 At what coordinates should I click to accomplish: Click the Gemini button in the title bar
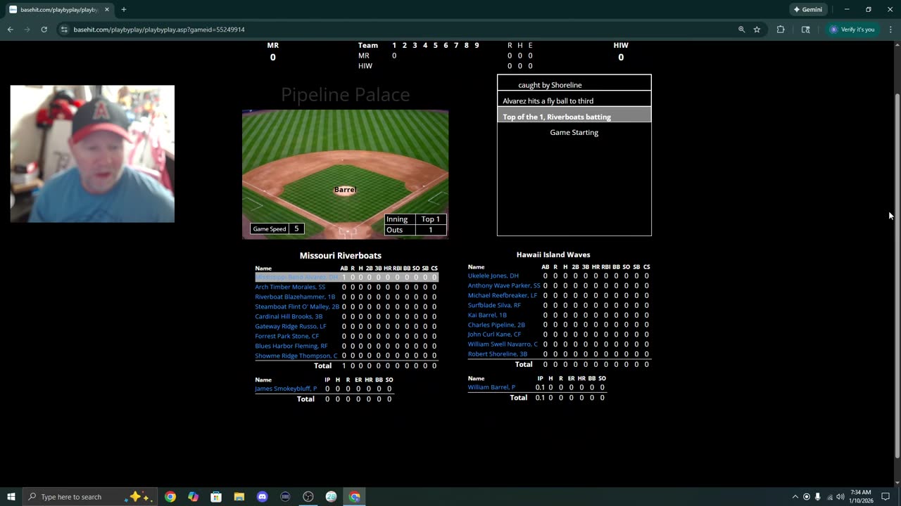click(x=807, y=10)
